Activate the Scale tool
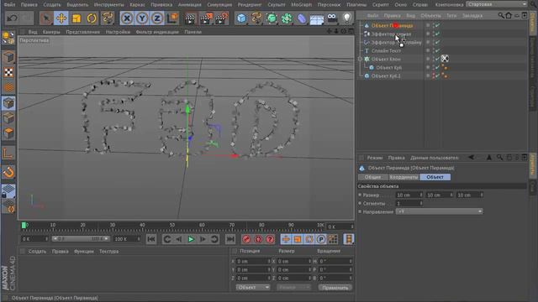The image size is (538, 302). point(76,18)
